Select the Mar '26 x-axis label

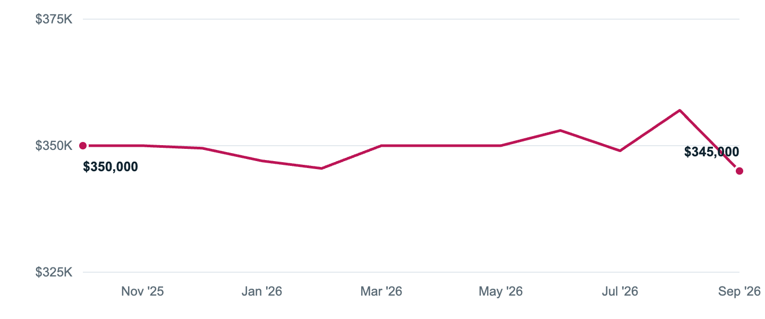(381, 291)
